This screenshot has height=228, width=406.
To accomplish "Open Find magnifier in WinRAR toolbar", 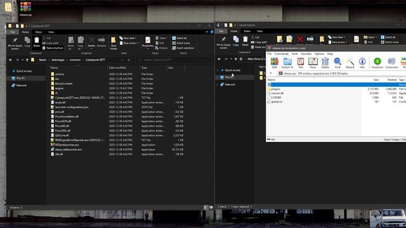I will pos(337,63).
